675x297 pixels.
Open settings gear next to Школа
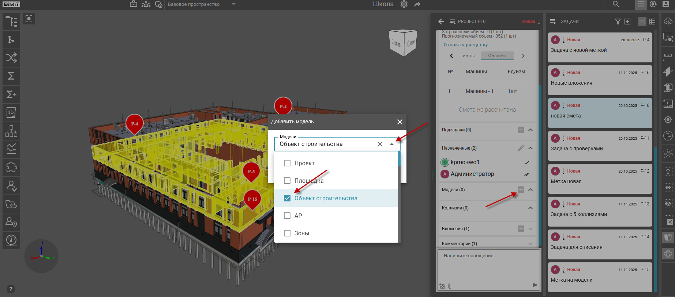pyautogui.click(x=404, y=4)
